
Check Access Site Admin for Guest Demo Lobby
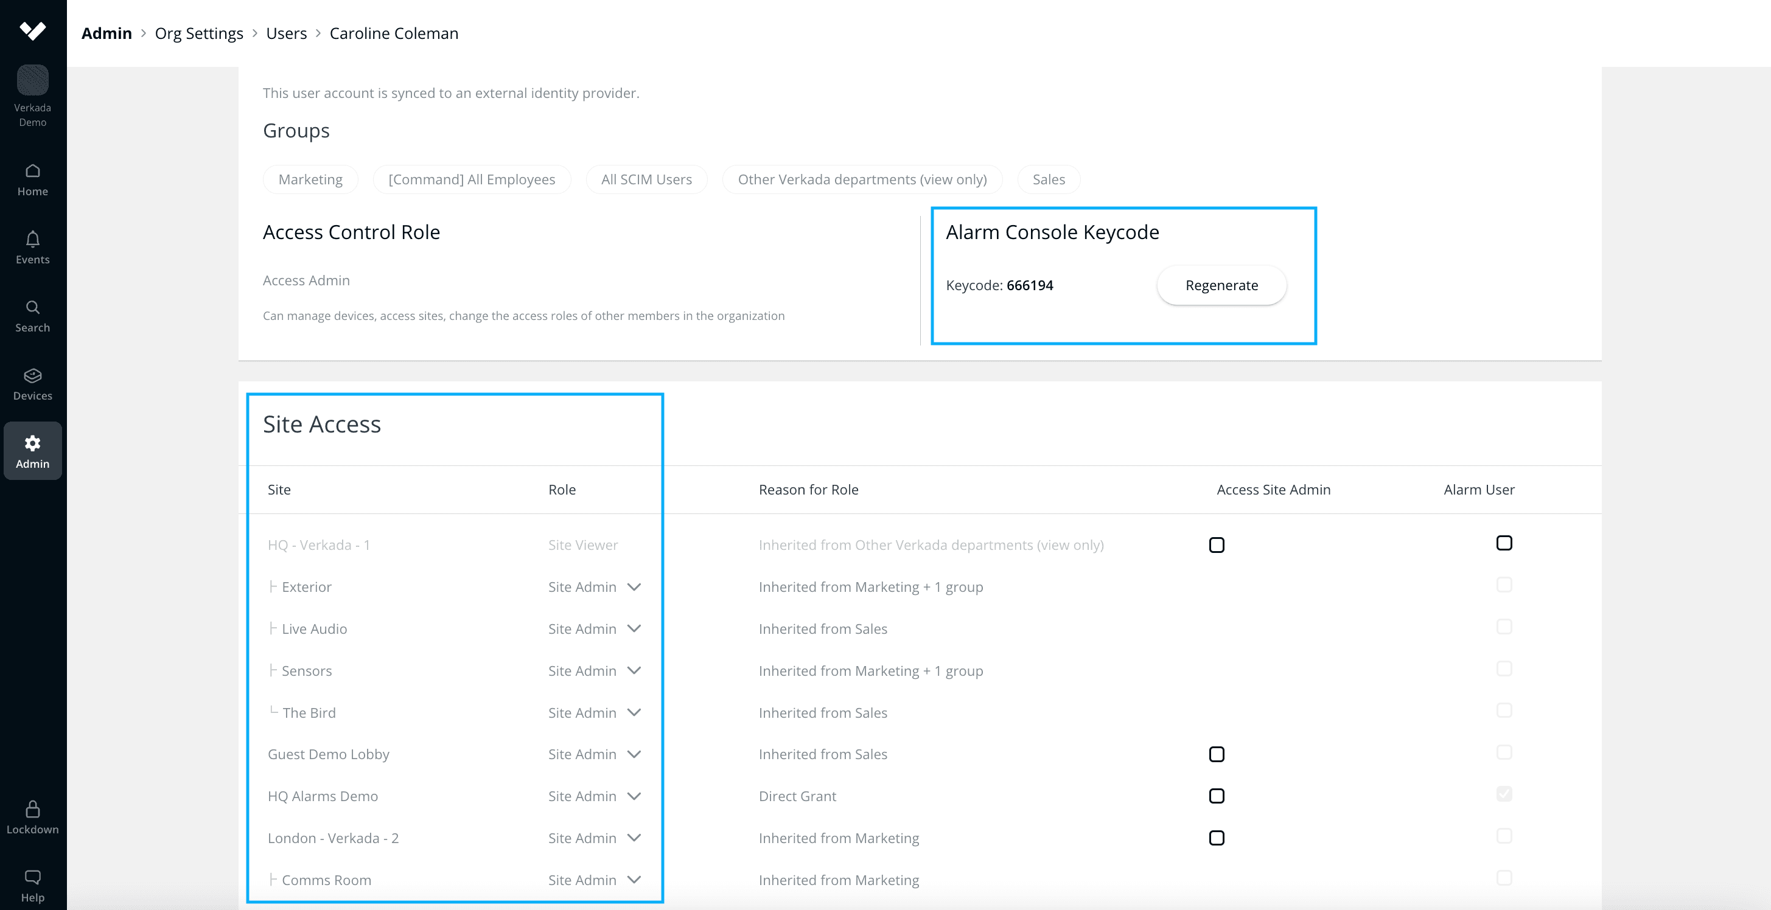(1216, 754)
